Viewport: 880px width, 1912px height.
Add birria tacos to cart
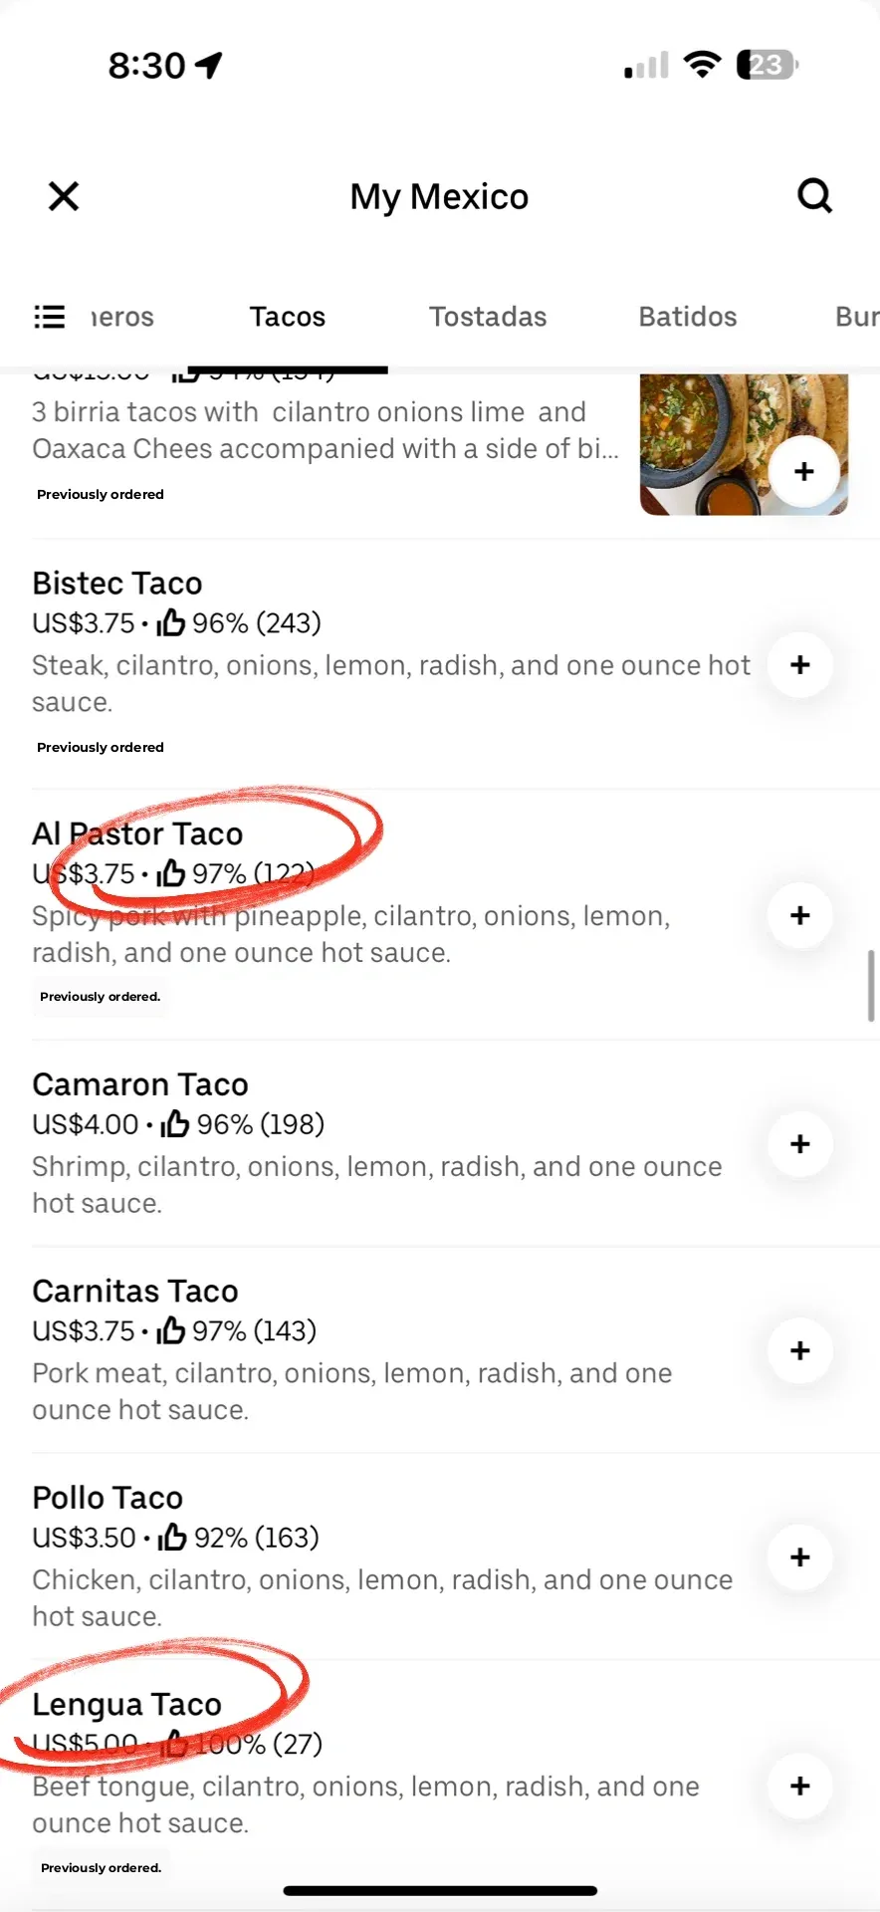click(803, 472)
